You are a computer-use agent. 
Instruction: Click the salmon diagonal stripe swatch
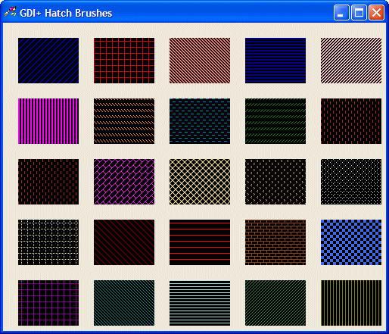[200, 61]
